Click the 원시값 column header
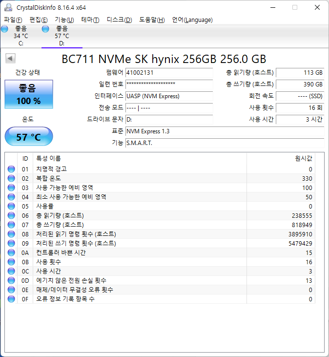 pos(281,158)
